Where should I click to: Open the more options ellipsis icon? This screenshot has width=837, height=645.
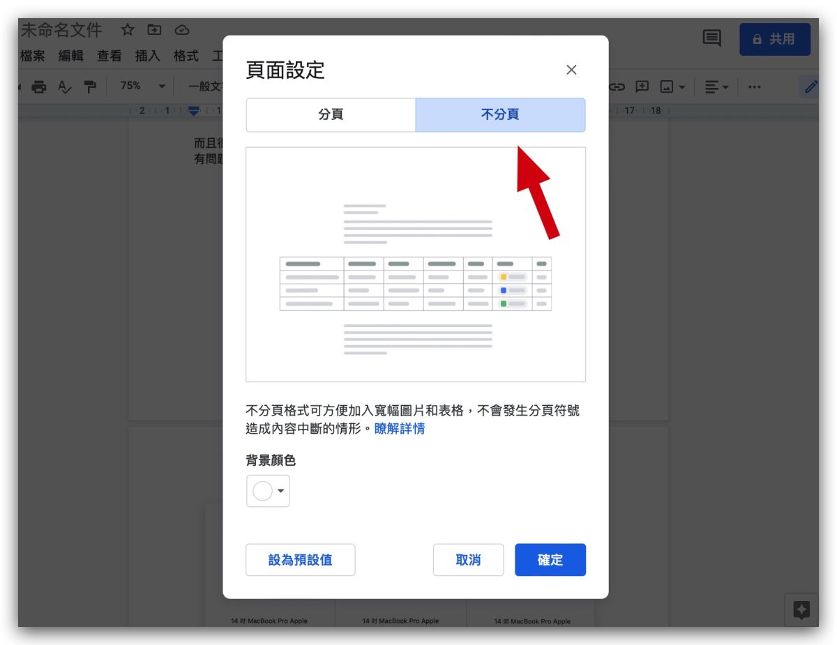click(x=754, y=86)
